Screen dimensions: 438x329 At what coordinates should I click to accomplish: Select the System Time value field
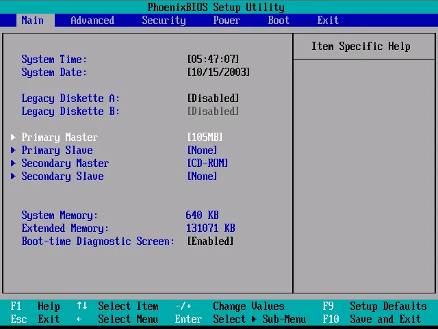213,59
